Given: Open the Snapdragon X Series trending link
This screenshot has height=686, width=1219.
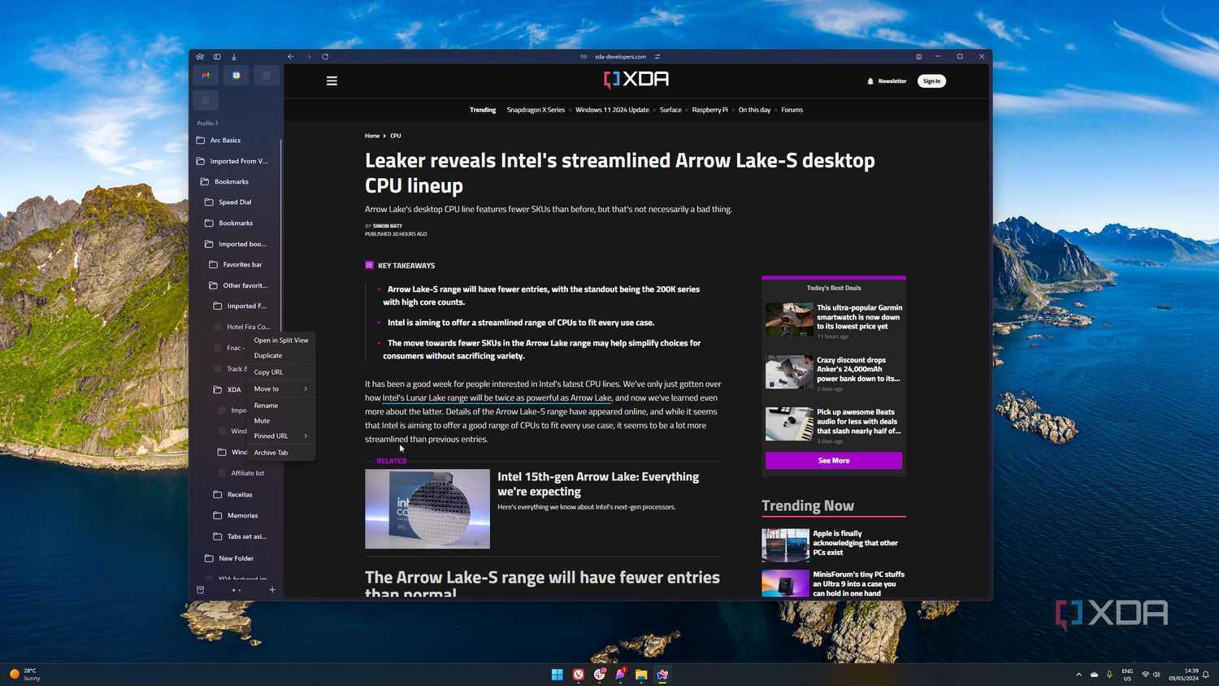Looking at the screenshot, I should (x=536, y=110).
